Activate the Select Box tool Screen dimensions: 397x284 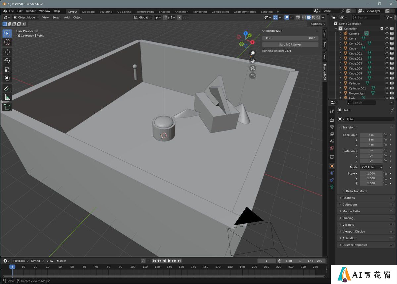coord(7,33)
